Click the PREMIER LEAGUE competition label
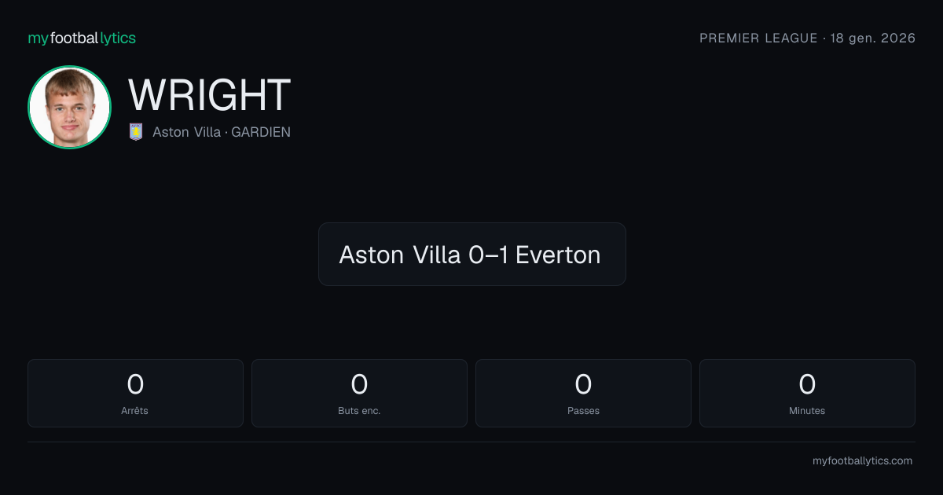The image size is (943, 495). 758,38
